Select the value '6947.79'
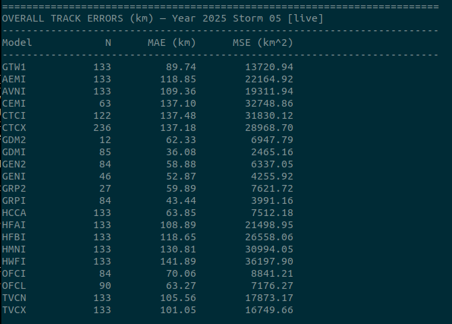452x324 pixels. point(272,140)
